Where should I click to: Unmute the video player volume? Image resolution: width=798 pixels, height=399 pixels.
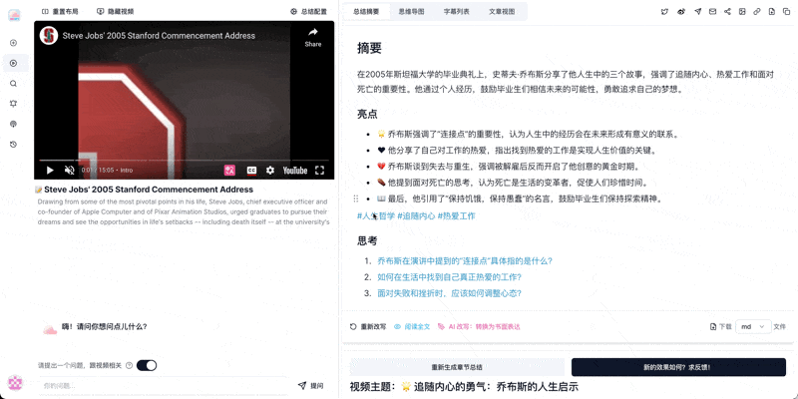tap(69, 171)
